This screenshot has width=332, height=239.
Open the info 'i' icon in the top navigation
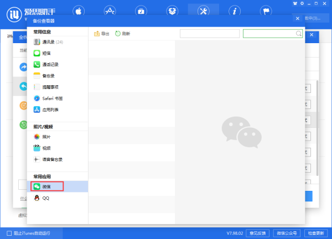pos(235,11)
